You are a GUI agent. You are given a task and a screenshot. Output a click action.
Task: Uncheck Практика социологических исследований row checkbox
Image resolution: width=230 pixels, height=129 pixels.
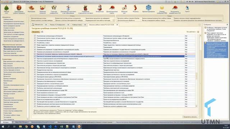tap(35, 61)
